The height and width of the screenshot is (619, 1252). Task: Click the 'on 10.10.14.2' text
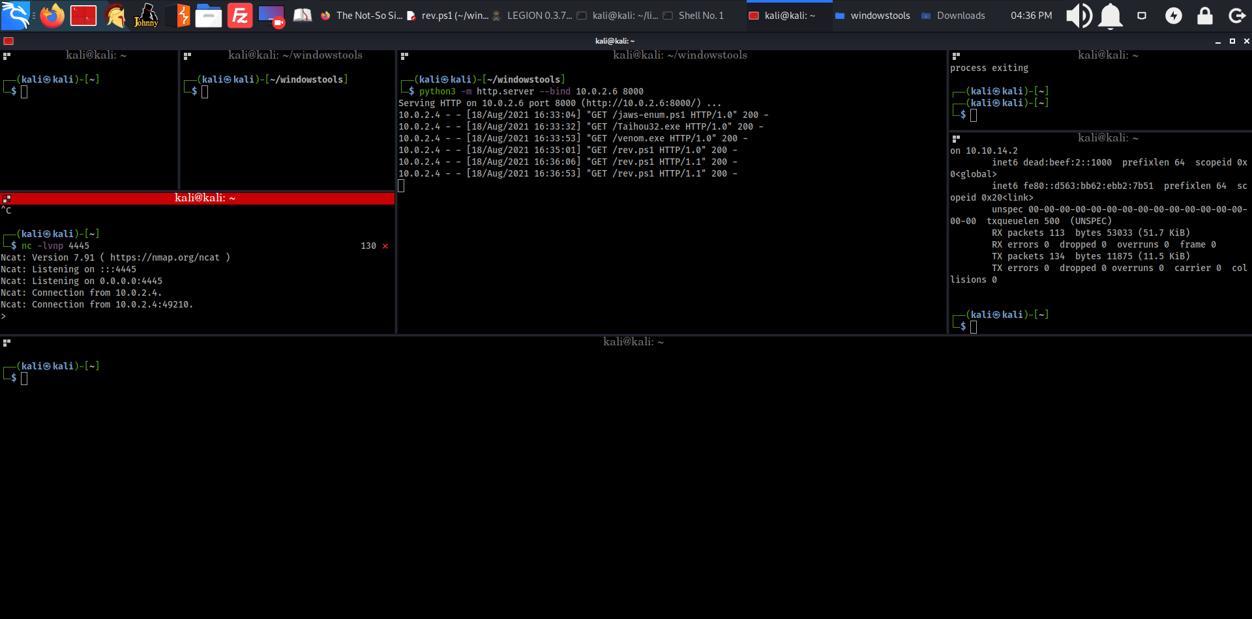click(x=983, y=151)
